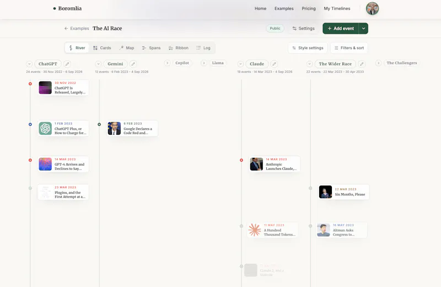This screenshot has width=441, height=287.
Task: Go to Examples in top navigation
Action: (x=284, y=8)
